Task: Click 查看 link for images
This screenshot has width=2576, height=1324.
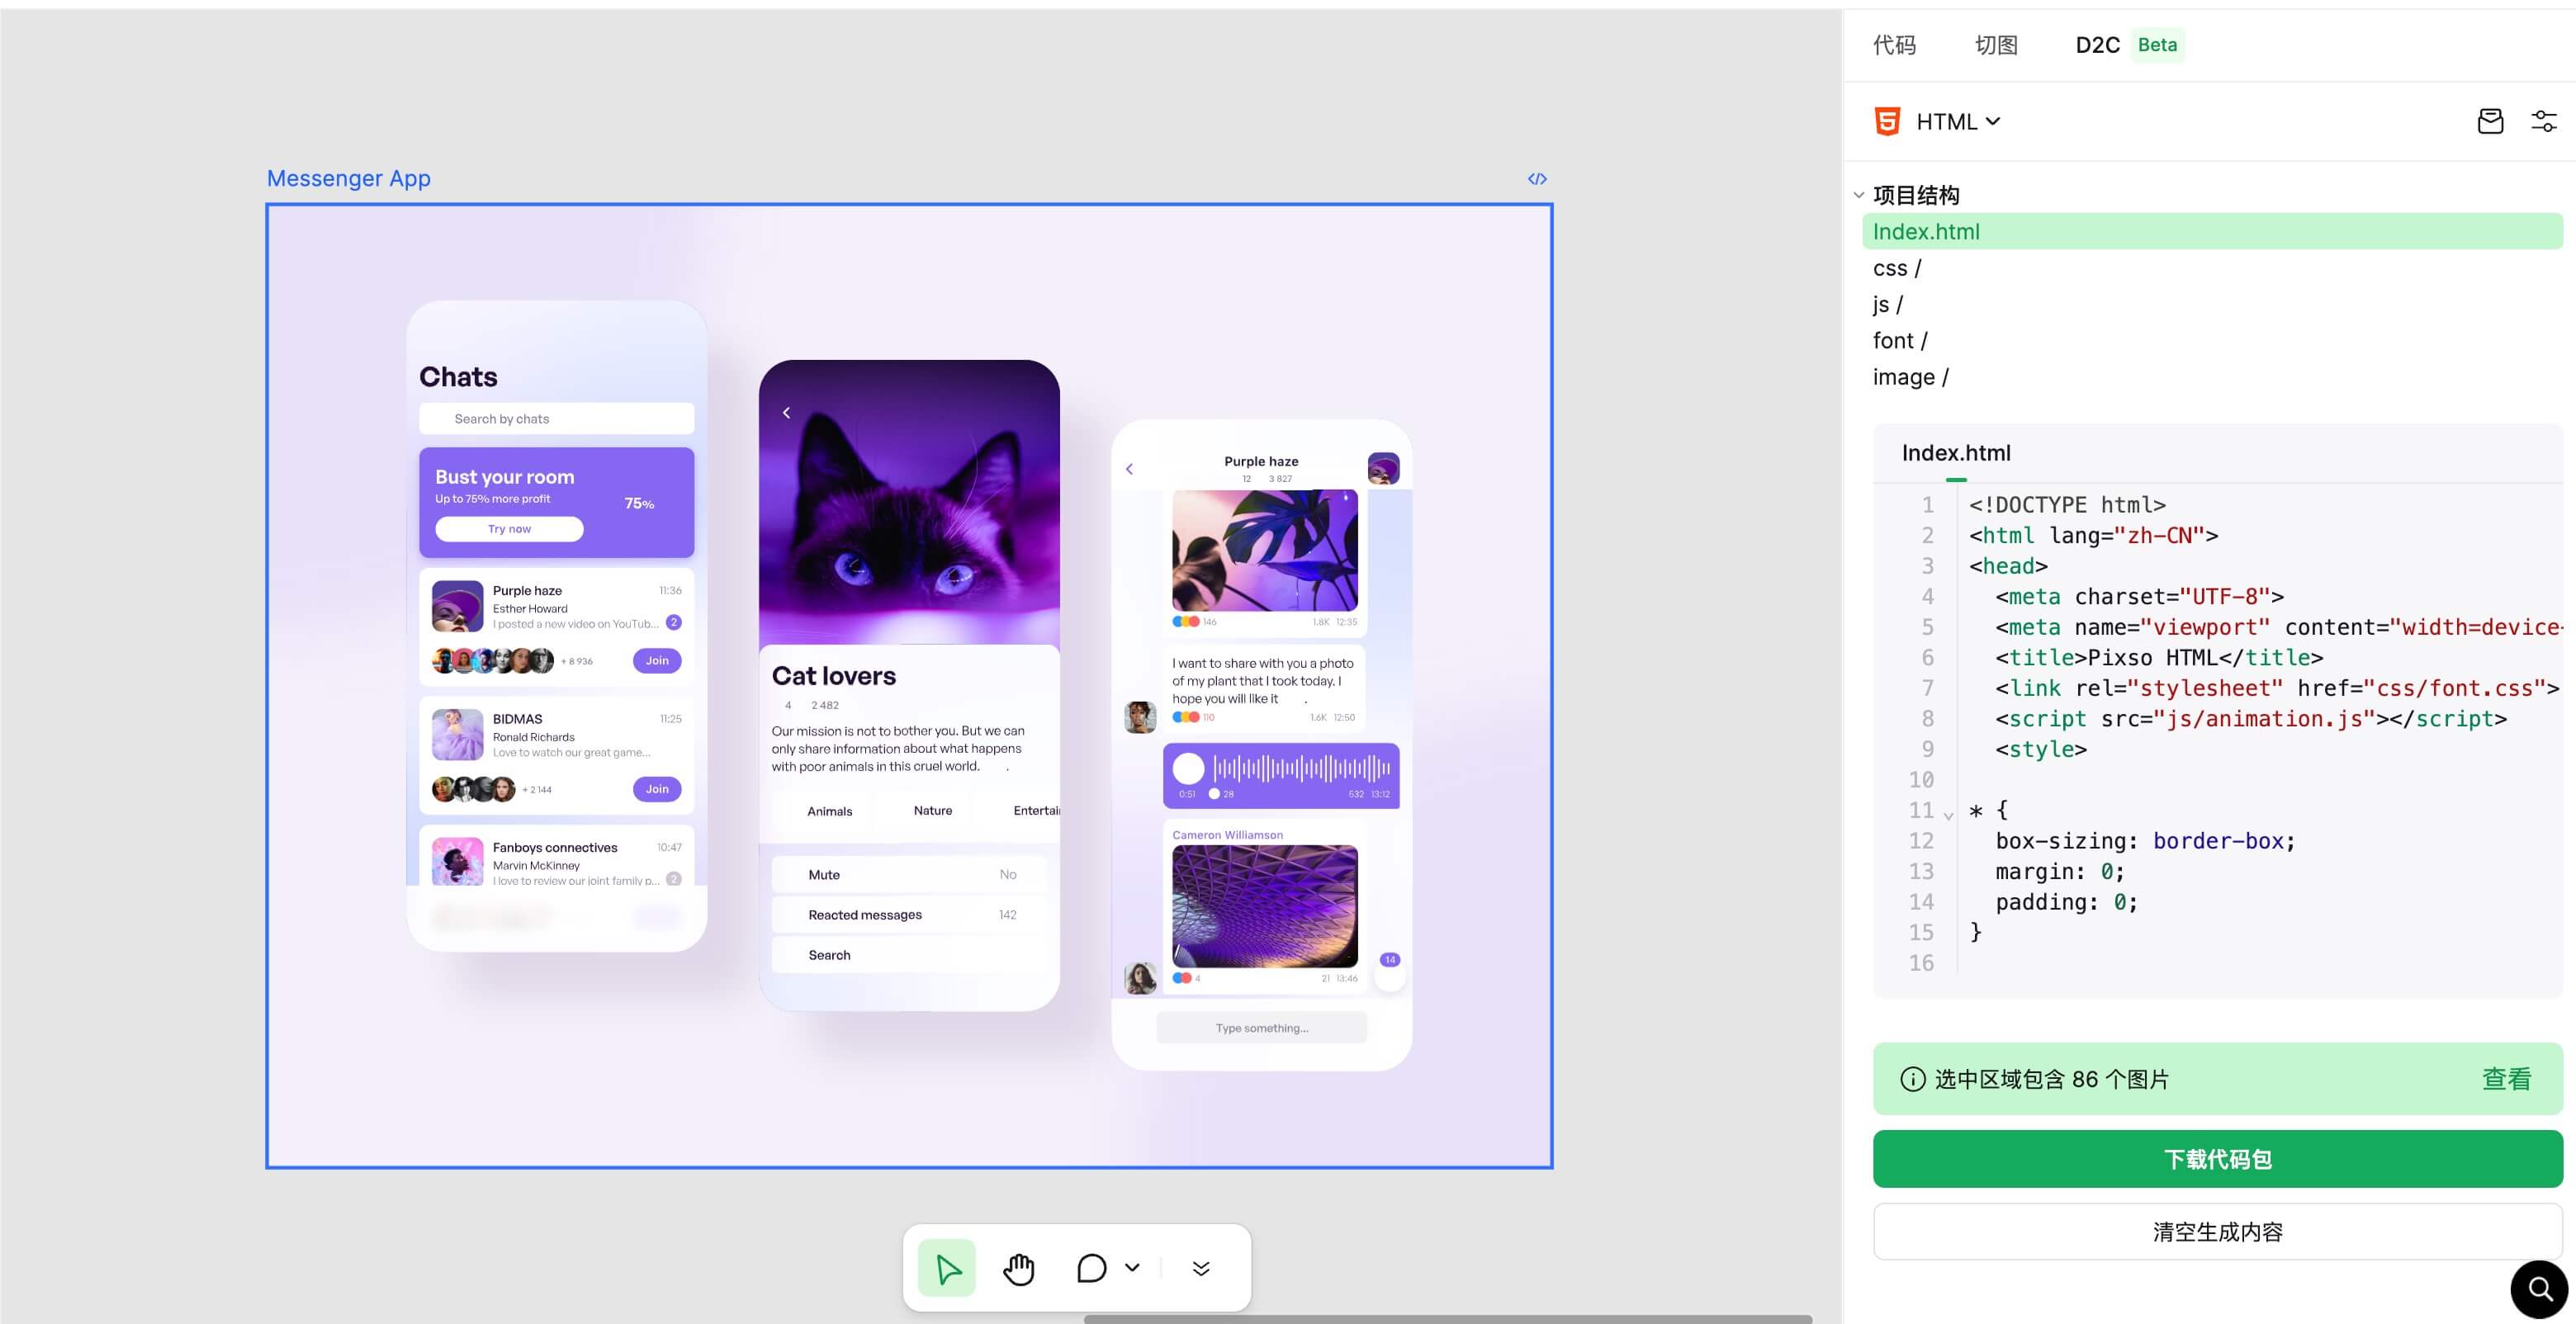Action: coord(2506,1079)
